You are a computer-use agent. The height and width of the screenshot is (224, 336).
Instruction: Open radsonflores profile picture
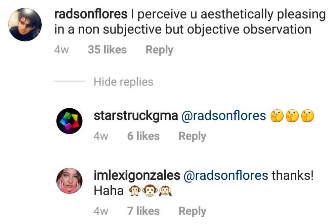point(25,24)
